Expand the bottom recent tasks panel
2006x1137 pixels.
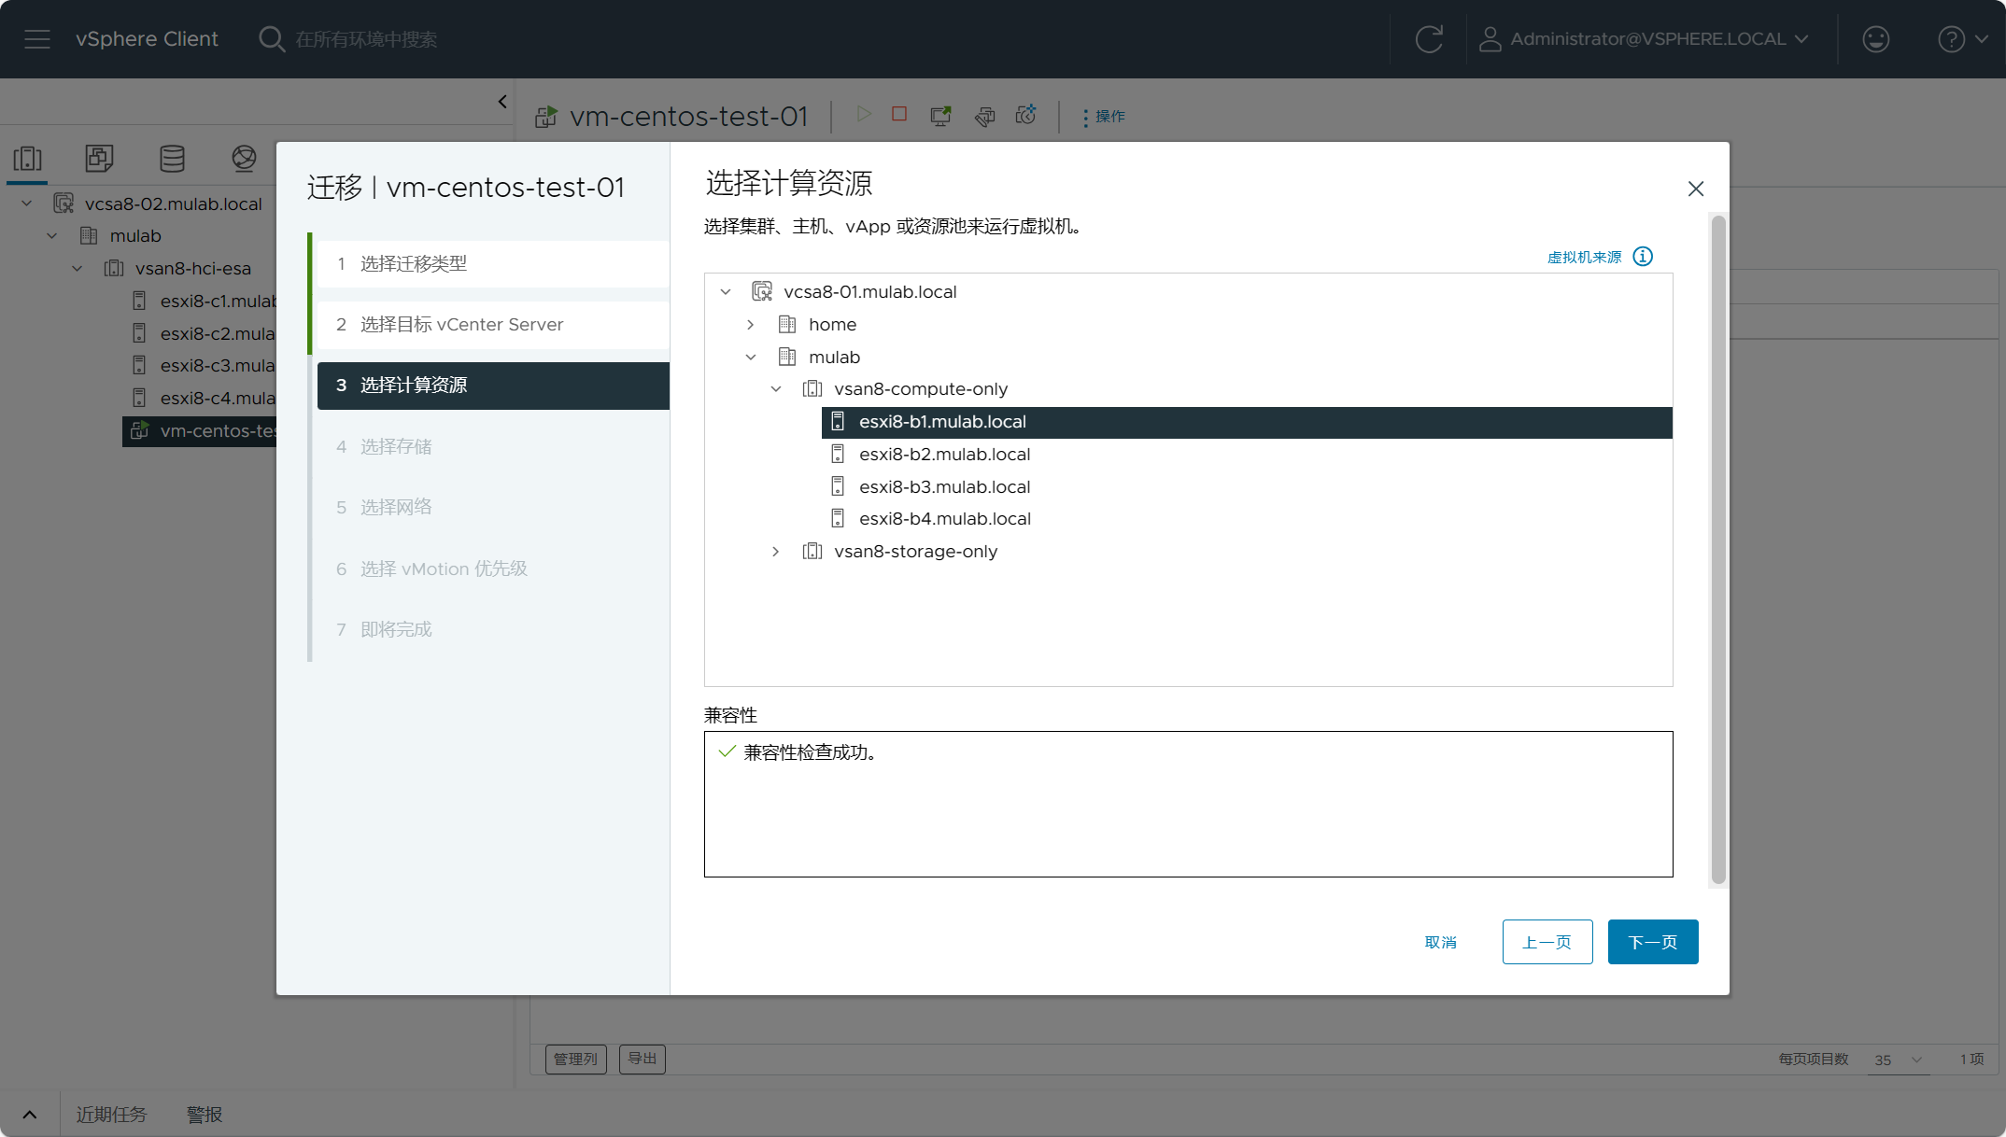[x=30, y=1115]
